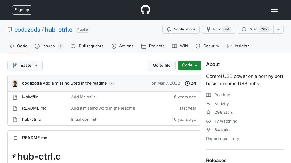Open the hamburger navigation menu
This screenshot has height=163, width=291.
click(x=274, y=10)
